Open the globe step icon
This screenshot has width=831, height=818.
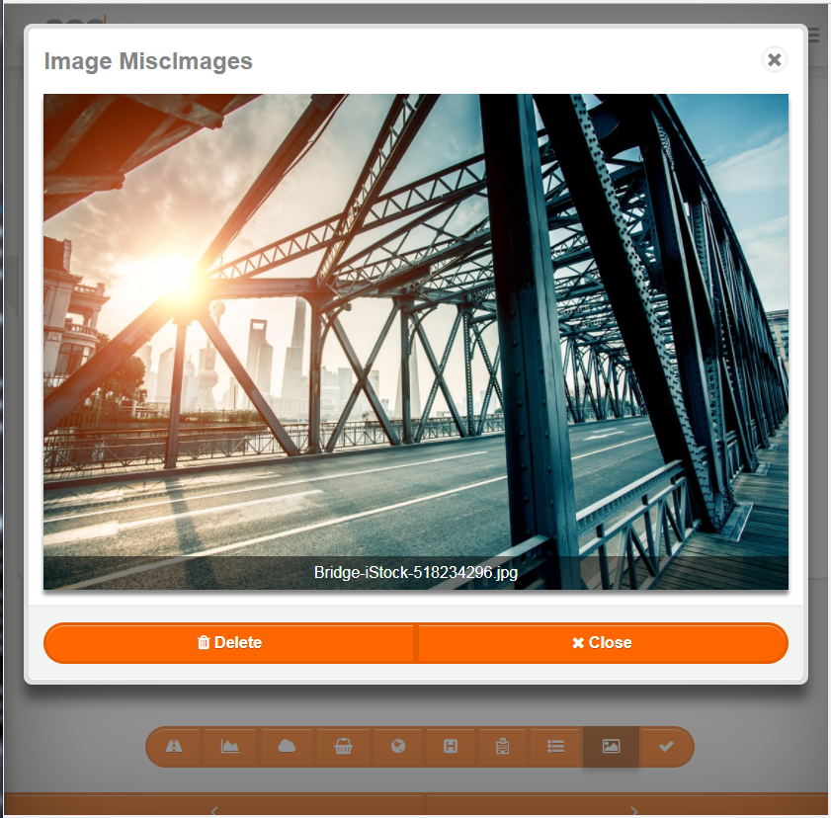[398, 747]
